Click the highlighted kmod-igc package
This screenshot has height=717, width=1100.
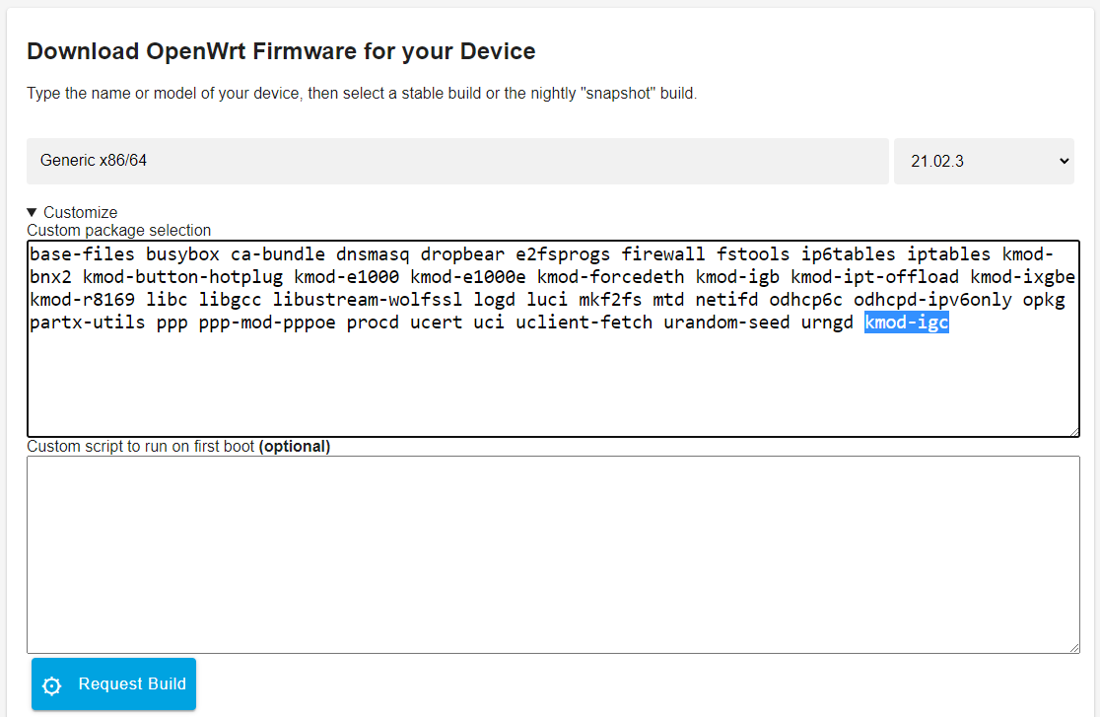pyautogui.click(x=906, y=322)
